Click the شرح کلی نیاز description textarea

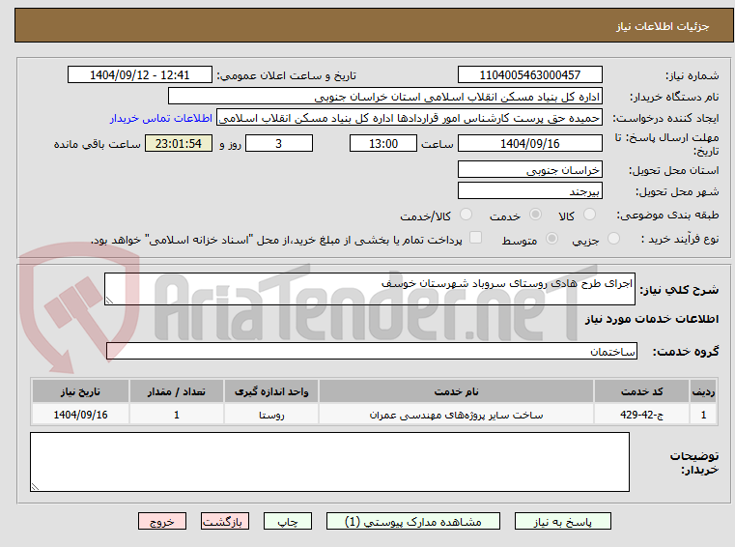[x=369, y=289]
